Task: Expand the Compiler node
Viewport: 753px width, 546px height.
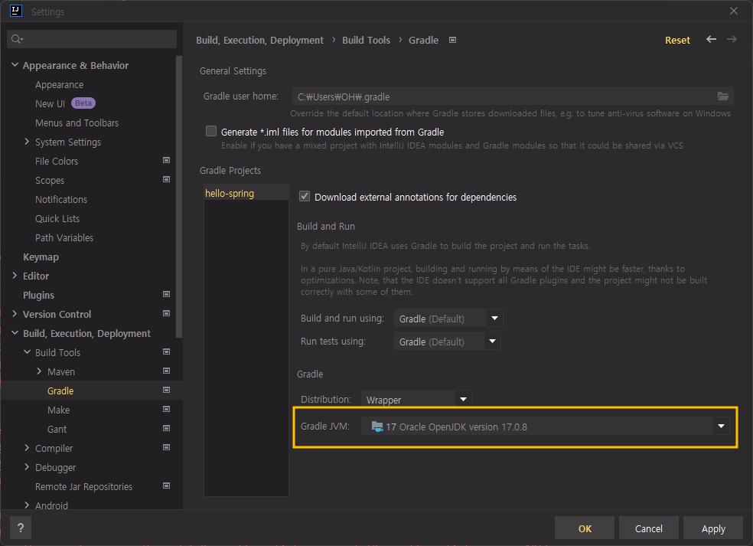Action: coord(27,448)
